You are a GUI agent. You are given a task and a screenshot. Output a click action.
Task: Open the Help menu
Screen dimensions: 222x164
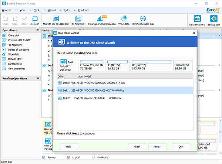[x=67, y=10]
